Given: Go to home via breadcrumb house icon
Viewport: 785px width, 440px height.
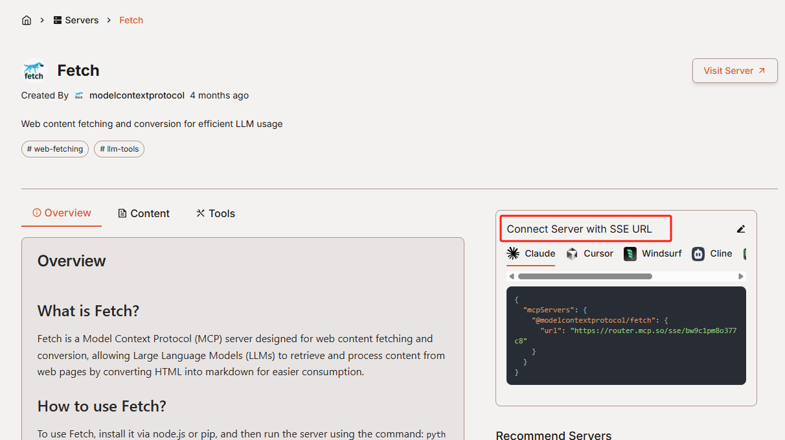Looking at the screenshot, I should point(27,20).
